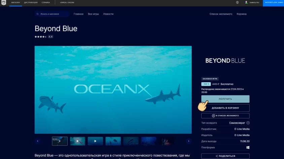Click the refund type help question mark

click(x=248, y=123)
